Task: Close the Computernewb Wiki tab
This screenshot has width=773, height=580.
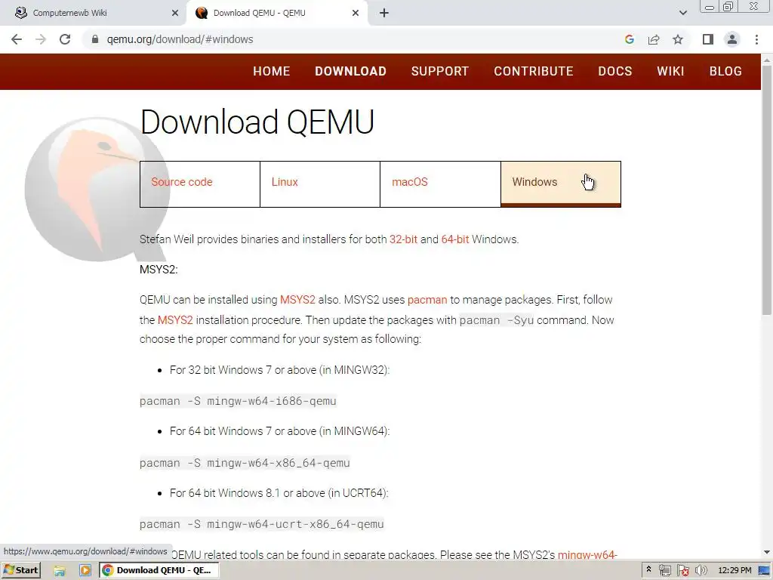Action: [175, 13]
